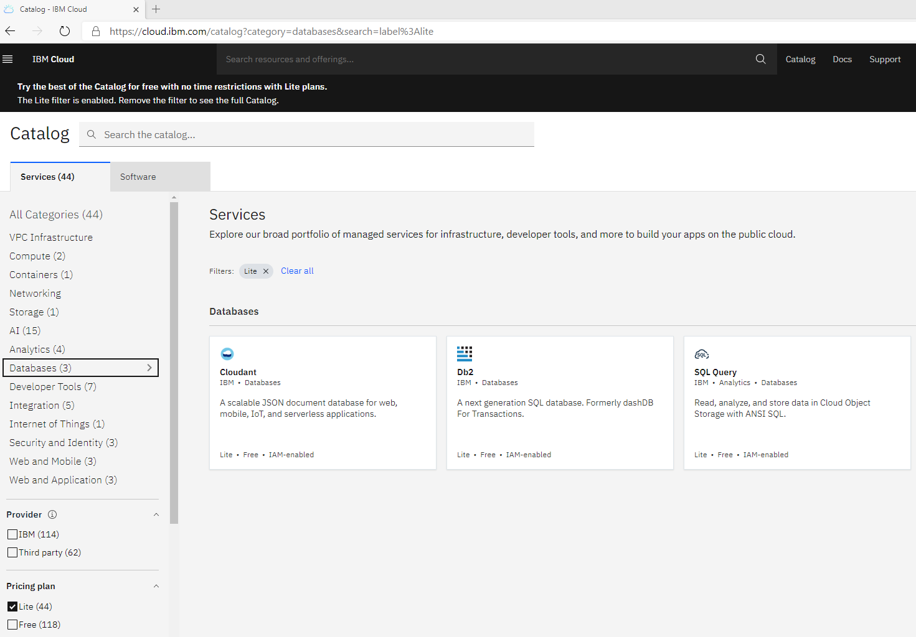This screenshot has height=637, width=916.
Task: Open the SQL Query service title
Action: pyautogui.click(x=715, y=372)
